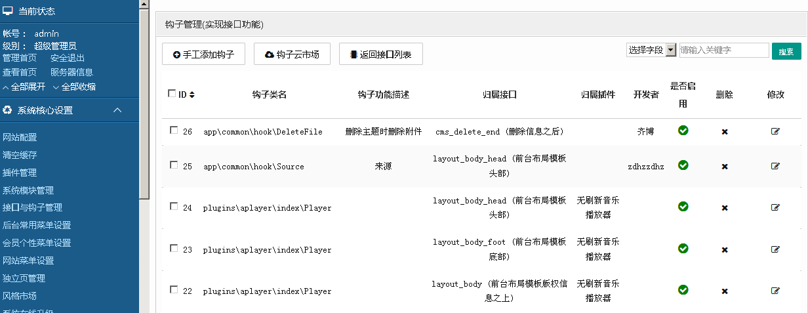Edit hook ID 26 via pencil icon
Image resolution: width=808 pixels, height=313 pixels.
[x=776, y=131]
